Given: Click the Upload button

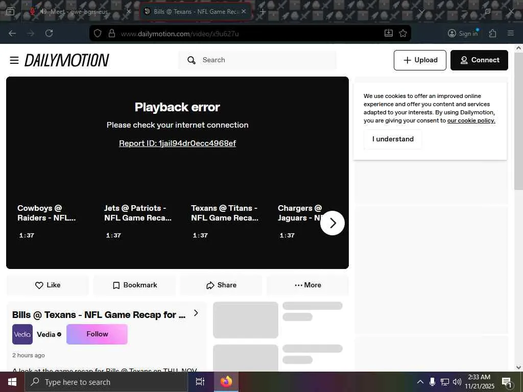Looking at the screenshot, I should tap(420, 60).
